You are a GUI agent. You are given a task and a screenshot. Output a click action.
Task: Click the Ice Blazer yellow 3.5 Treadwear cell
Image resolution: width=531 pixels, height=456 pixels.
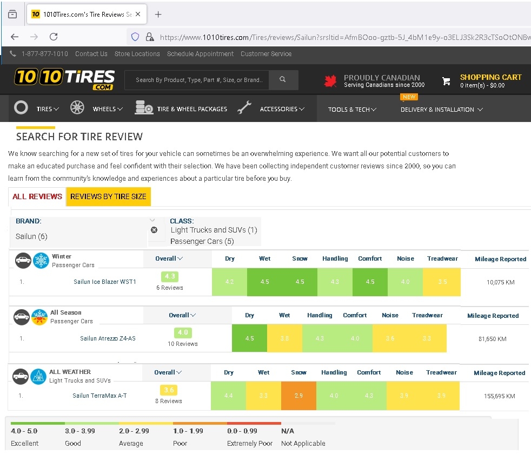pos(442,282)
